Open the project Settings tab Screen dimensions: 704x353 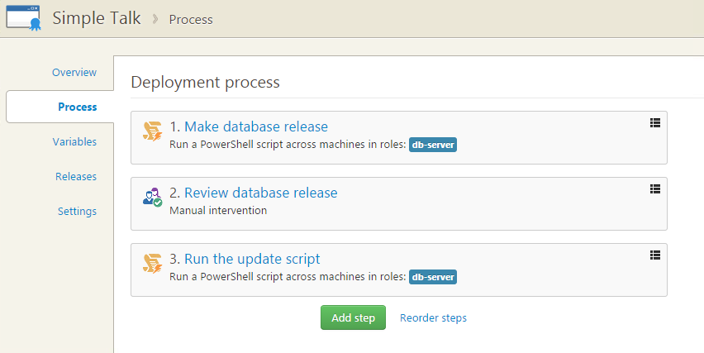[77, 211]
